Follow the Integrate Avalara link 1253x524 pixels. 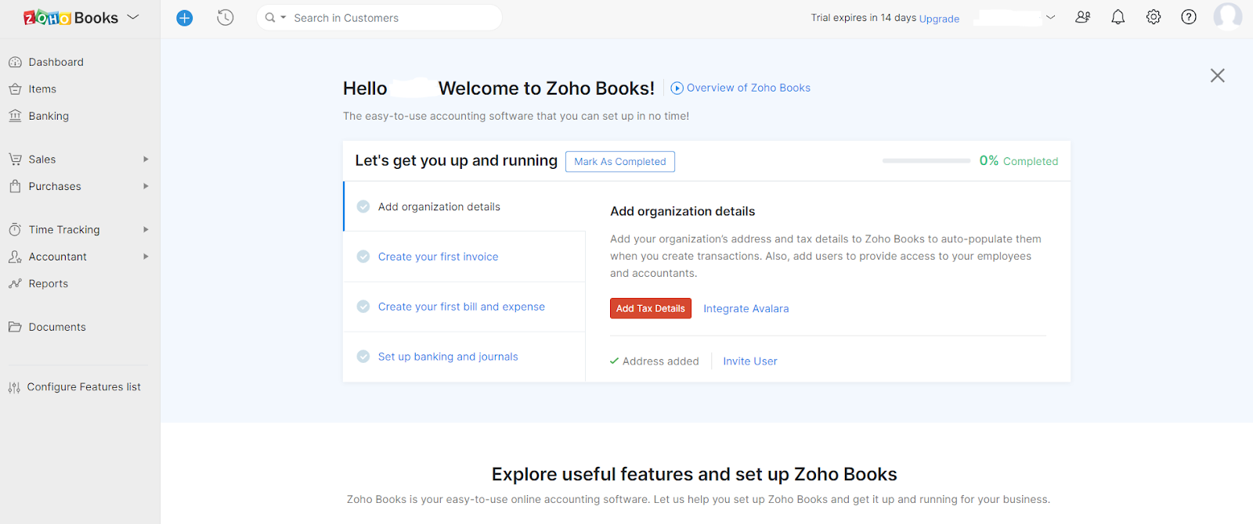point(746,309)
